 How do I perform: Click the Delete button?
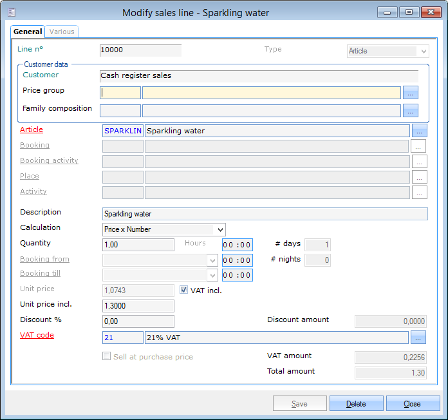coord(356,404)
